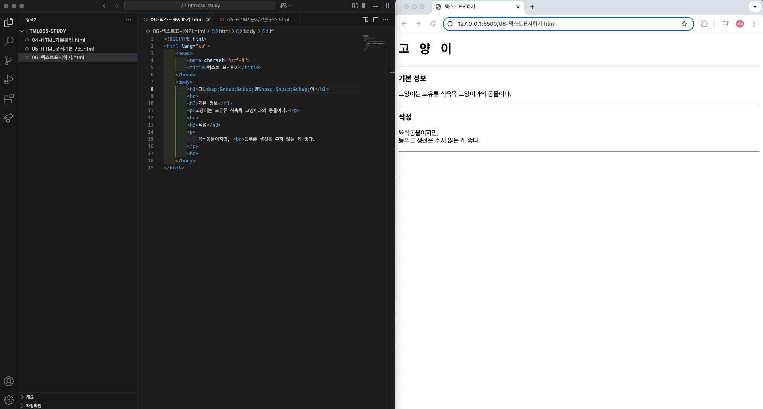The width and height of the screenshot is (763, 409).
Task: Open Chrome Extensions puzzle icon
Action: pyautogui.click(x=704, y=24)
